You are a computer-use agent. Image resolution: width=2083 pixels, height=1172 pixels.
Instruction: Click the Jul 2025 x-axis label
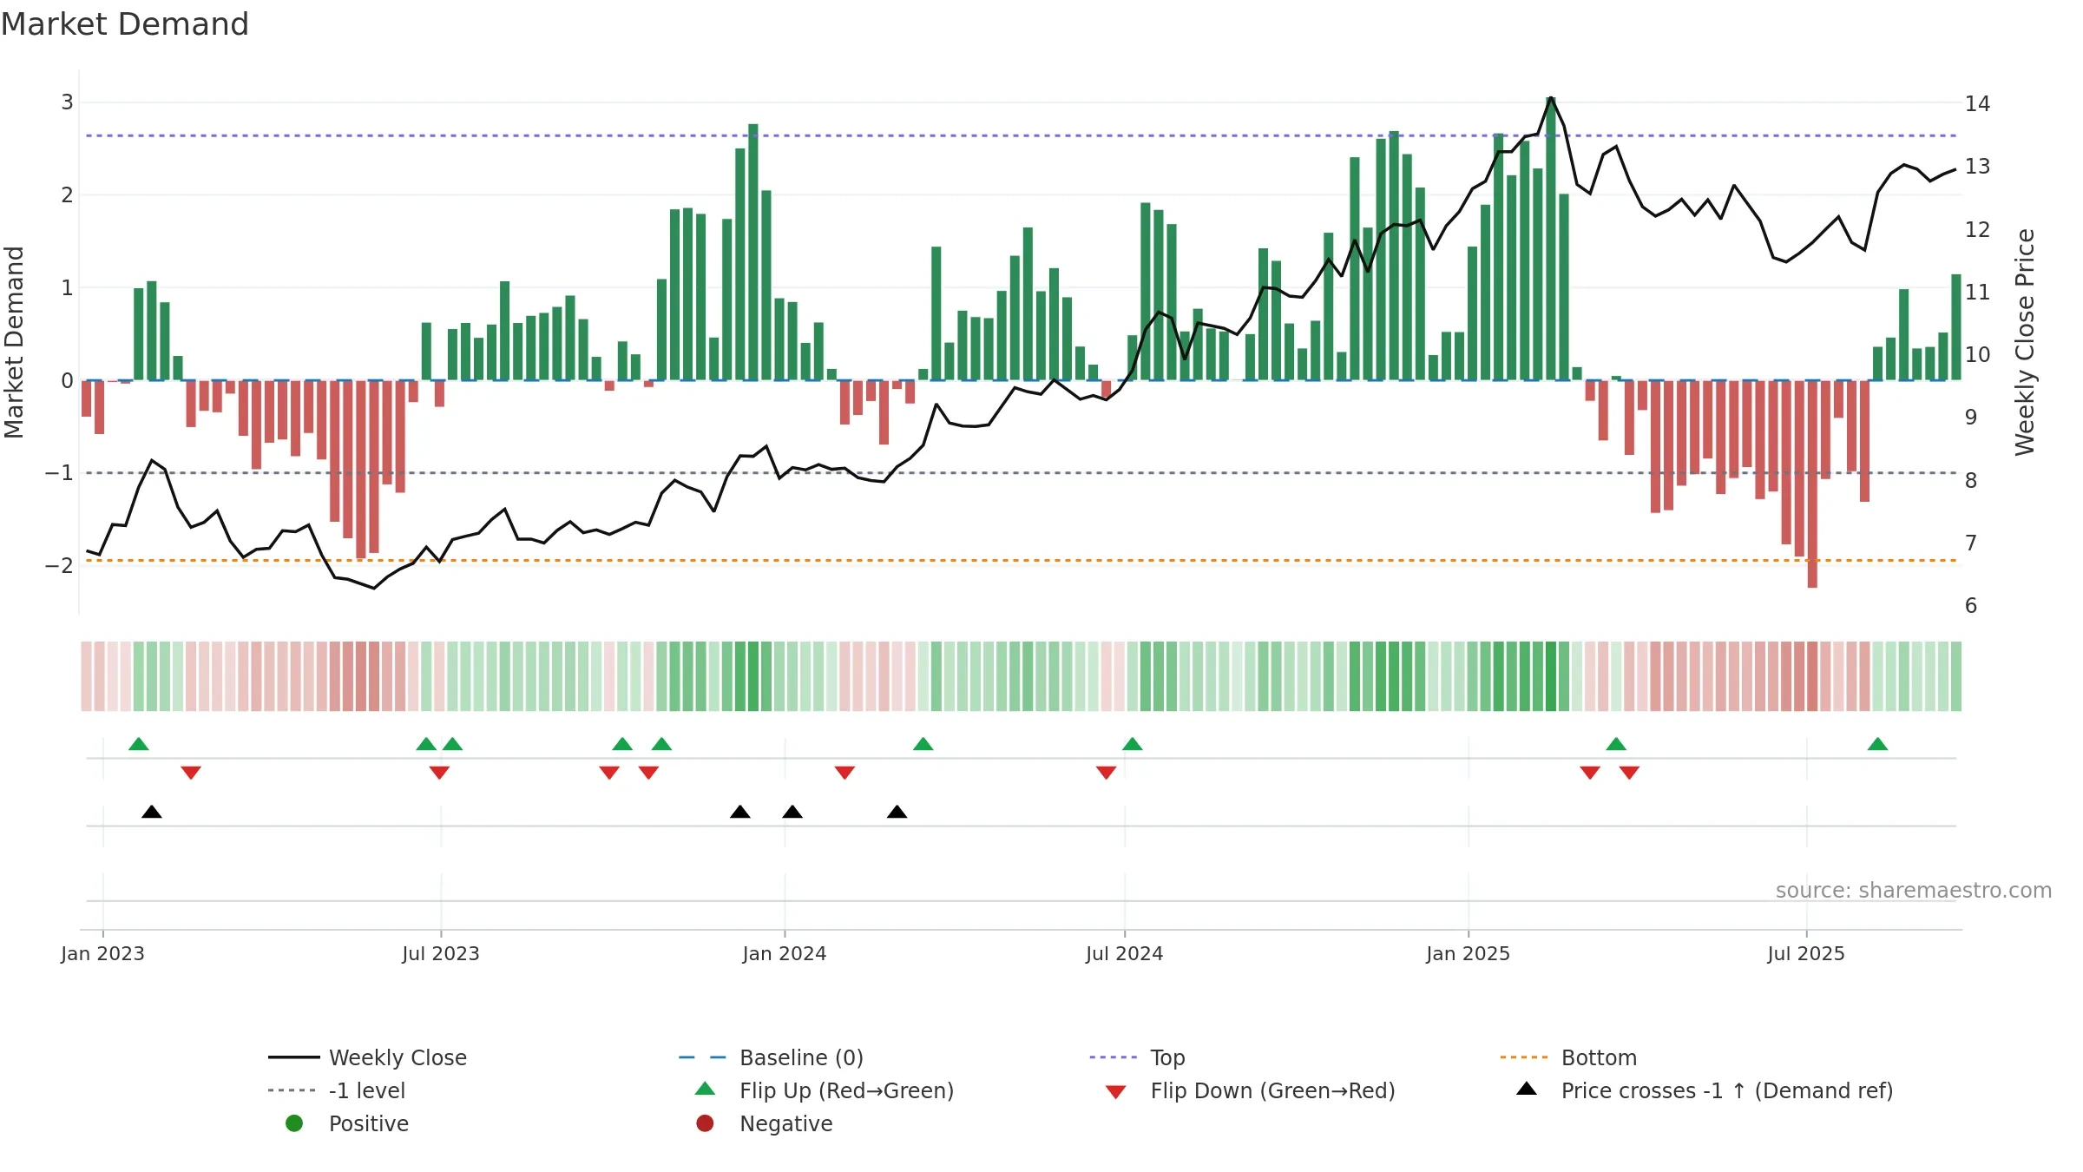click(x=1806, y=953)
